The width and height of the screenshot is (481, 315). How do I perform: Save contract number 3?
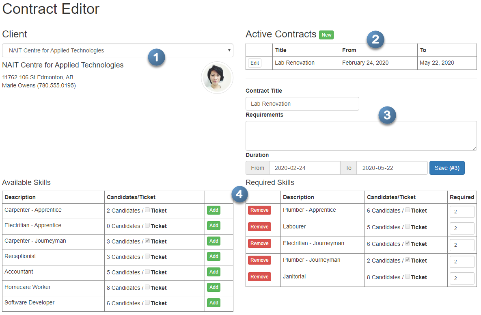[x=447, y=168]
